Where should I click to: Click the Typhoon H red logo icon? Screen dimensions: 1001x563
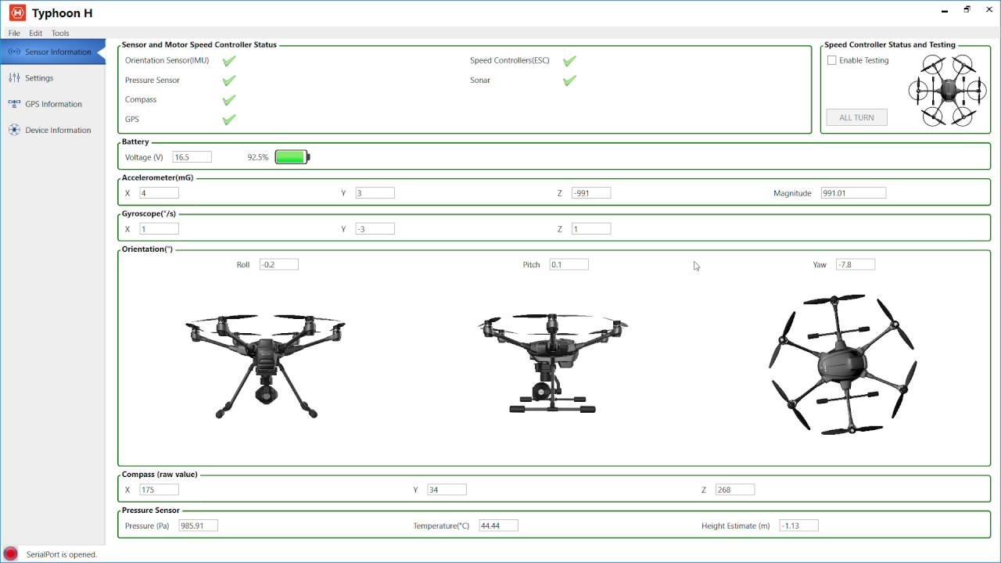tap(17, 13)
